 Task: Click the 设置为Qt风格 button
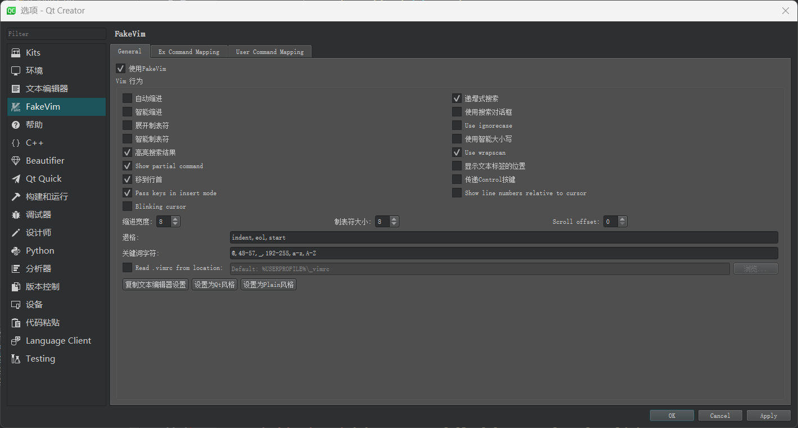coord(214,285)
